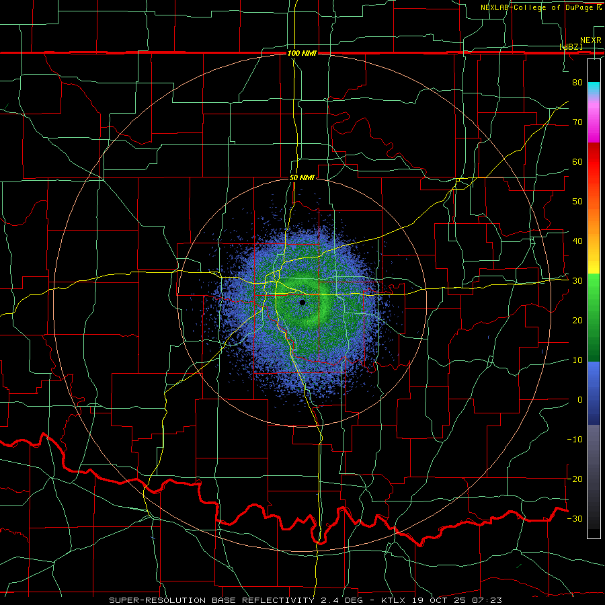Click the 50 value on the dBZ scale
The width and height of the screenshot is (605, 605).
[x=577, y=202]
